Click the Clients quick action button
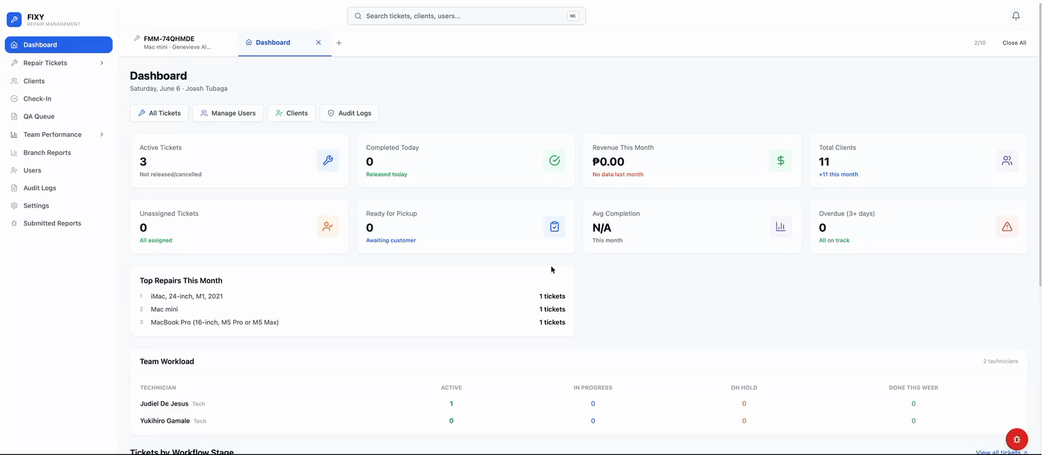This screenshot has height=455, width=1042. (x=291, y=113)
